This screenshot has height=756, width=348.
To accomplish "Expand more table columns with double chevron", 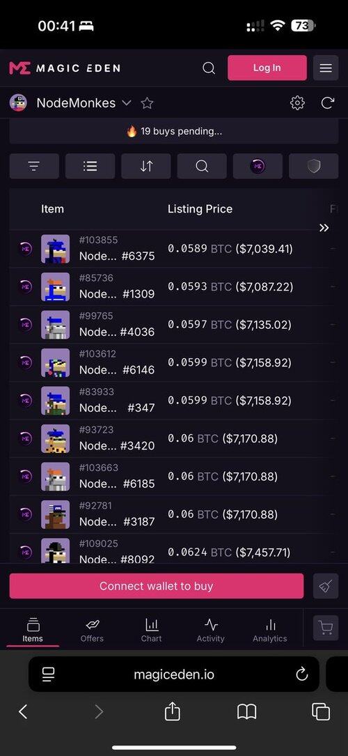I will 324,228.
